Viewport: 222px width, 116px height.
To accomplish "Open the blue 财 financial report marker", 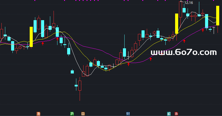I will (x=128, y=114).
